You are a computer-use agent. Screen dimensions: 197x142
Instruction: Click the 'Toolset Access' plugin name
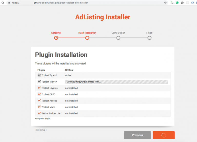click(x=49, y=101)
